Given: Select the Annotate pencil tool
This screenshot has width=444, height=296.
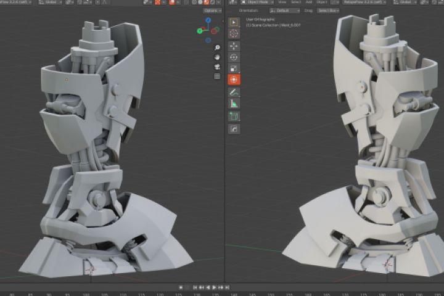Looking at the screenshot, I should (x=234, y=92).
